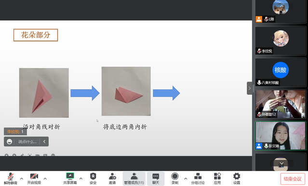Click the muted mic icon on 李欣悦's tile
The width and height of the screenshot is (308, 186).
259,51
